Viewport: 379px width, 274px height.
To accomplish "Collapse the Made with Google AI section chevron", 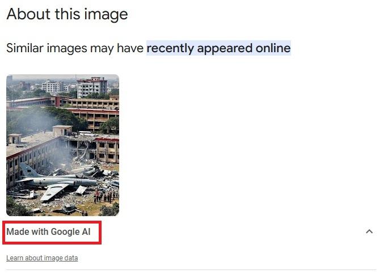I will coord(369,231).
